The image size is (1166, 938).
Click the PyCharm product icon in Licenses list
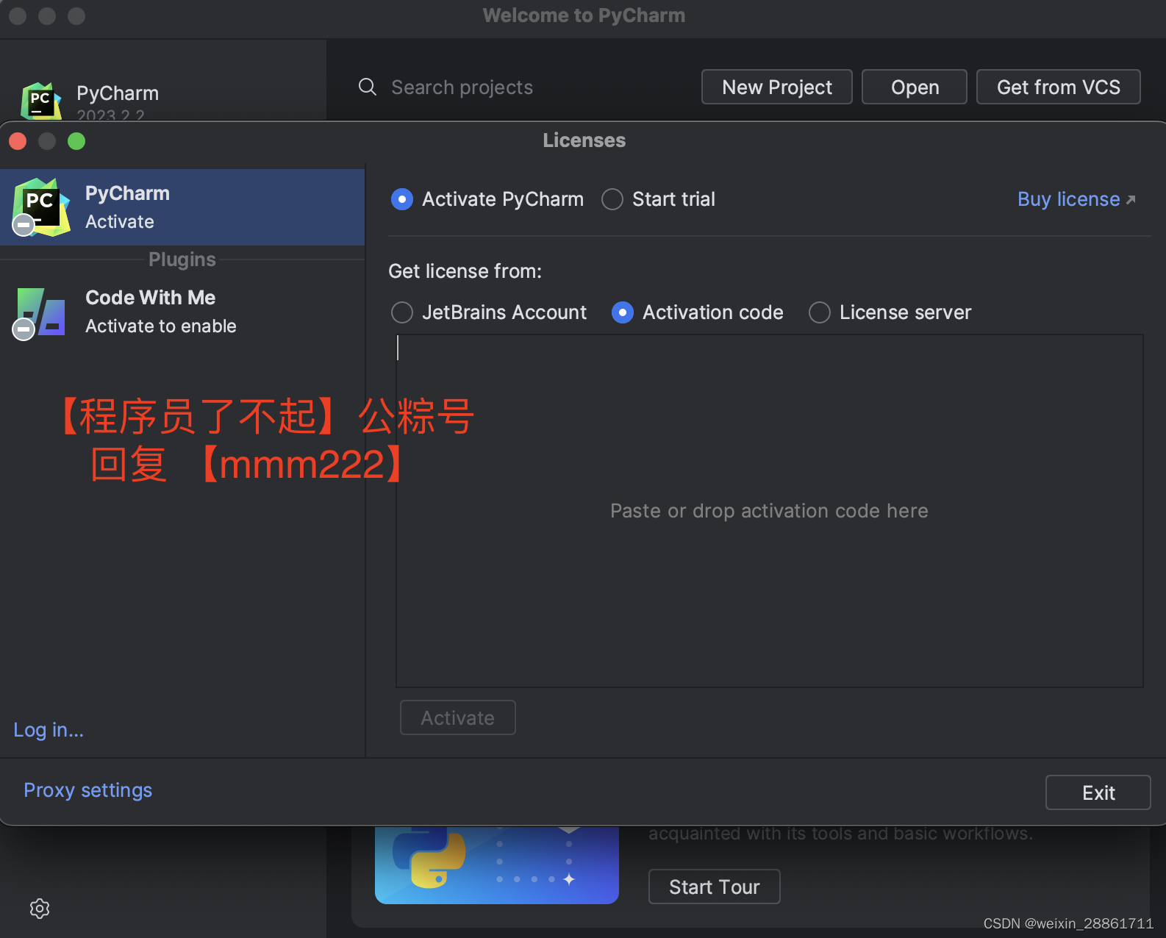41,207
